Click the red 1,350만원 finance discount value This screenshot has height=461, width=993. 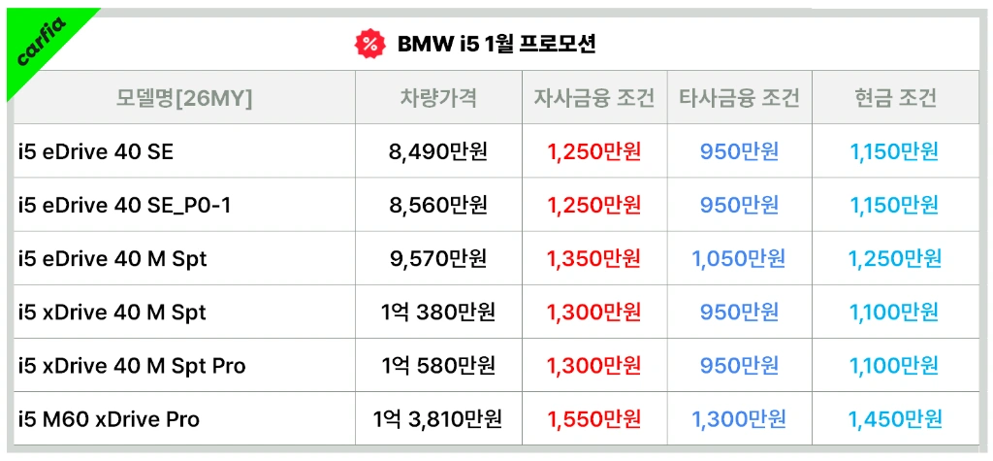pyautogui.click(x=594, y=259)
